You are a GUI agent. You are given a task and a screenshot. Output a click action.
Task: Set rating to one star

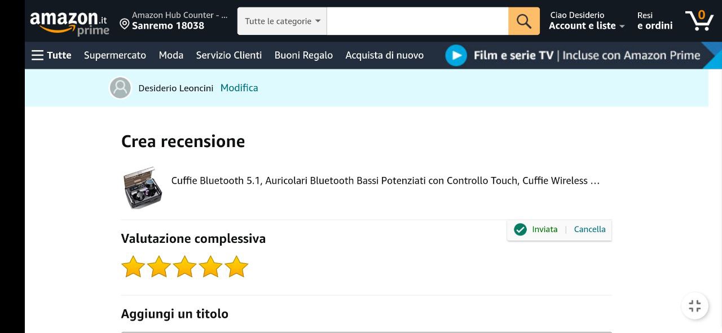click(x=134, y=267)
